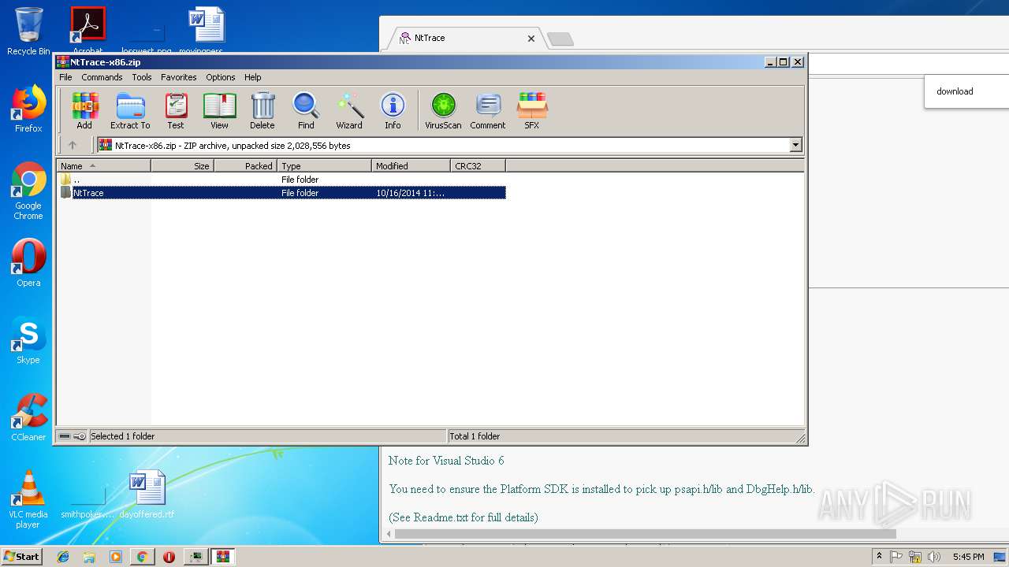Image resolution: width=1009 pixels, height=567 pixels.
Task: Open the Recycle Bin desktop icon
Action: 28,31
